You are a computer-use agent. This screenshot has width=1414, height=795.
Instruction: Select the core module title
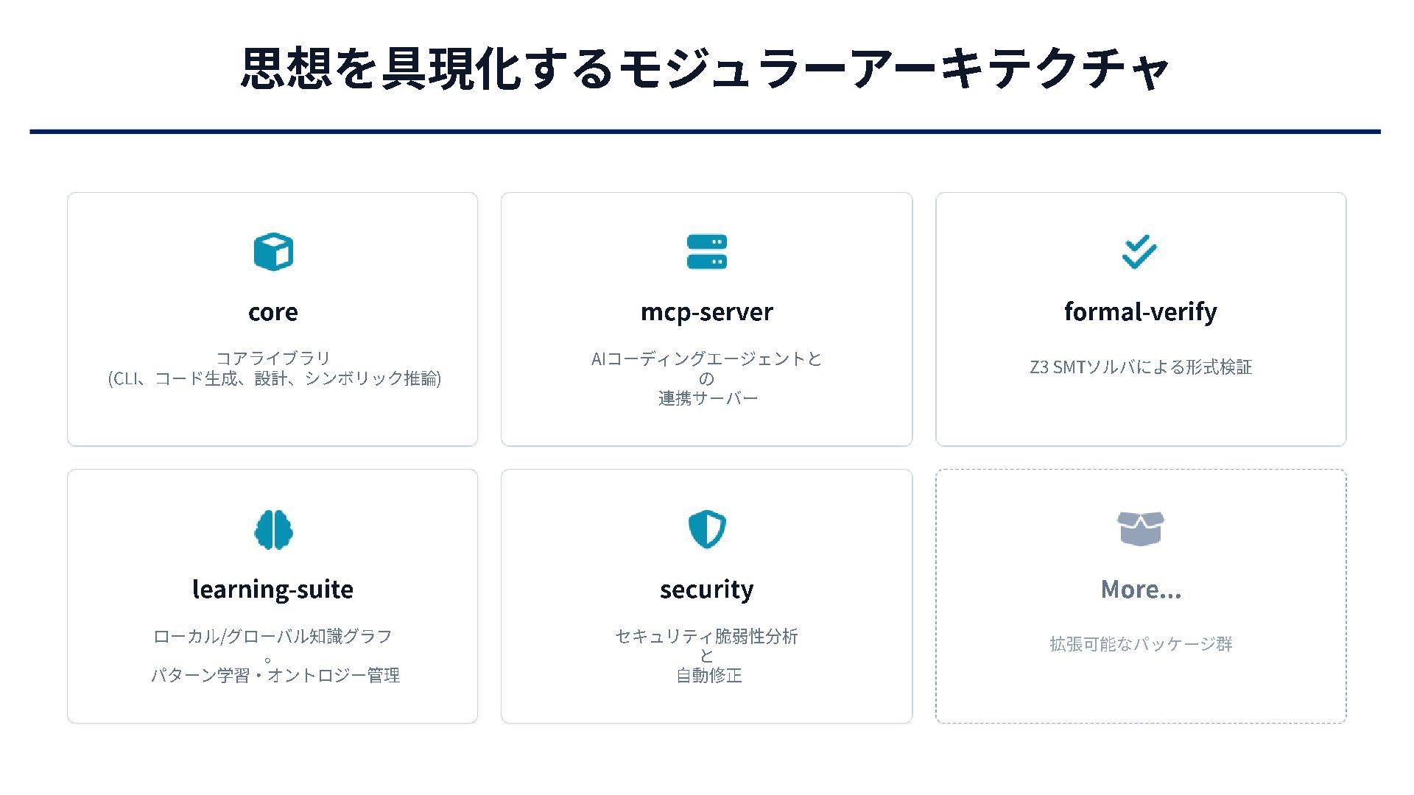pyautogui.click(x=273, y=312)
